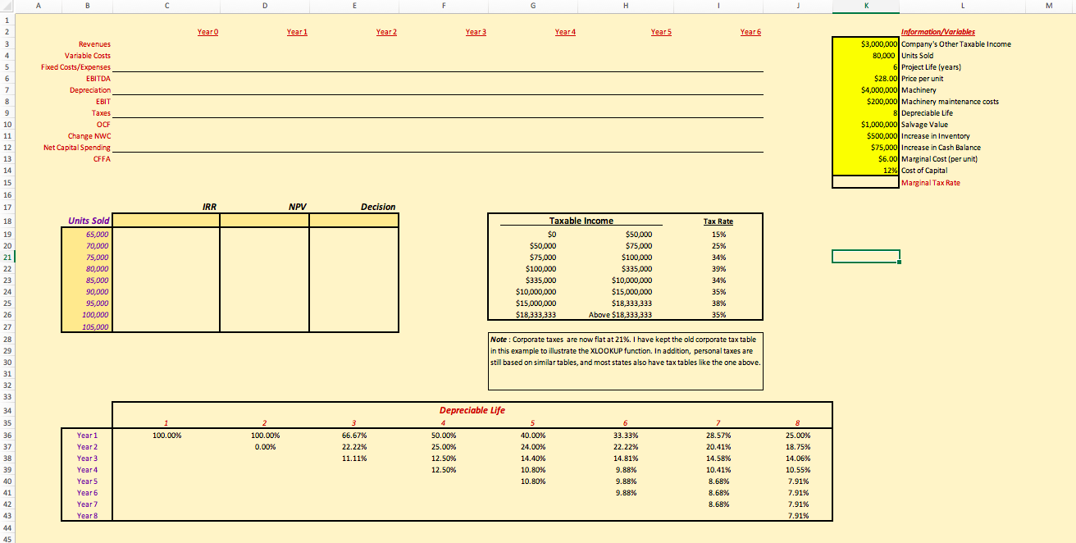Select the $1,000,000 Salvage Value cell
The width and height of the screenshot is (1076, 543).
(865, 124)
